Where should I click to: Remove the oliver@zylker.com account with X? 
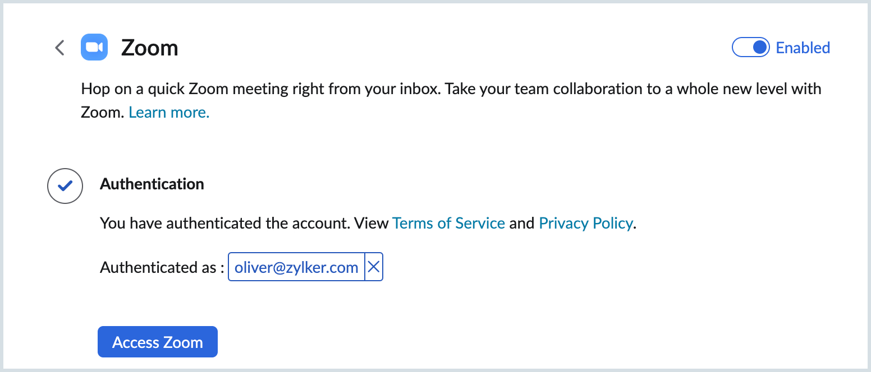click(x=374, y=268)
